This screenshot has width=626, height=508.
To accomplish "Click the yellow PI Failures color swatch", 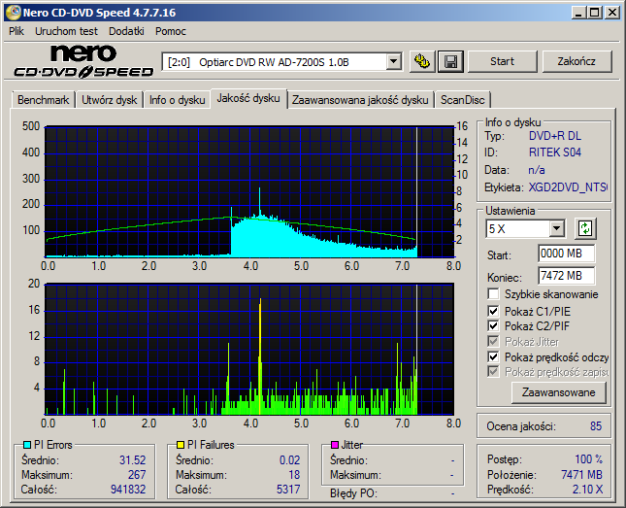I will [181, 445].
